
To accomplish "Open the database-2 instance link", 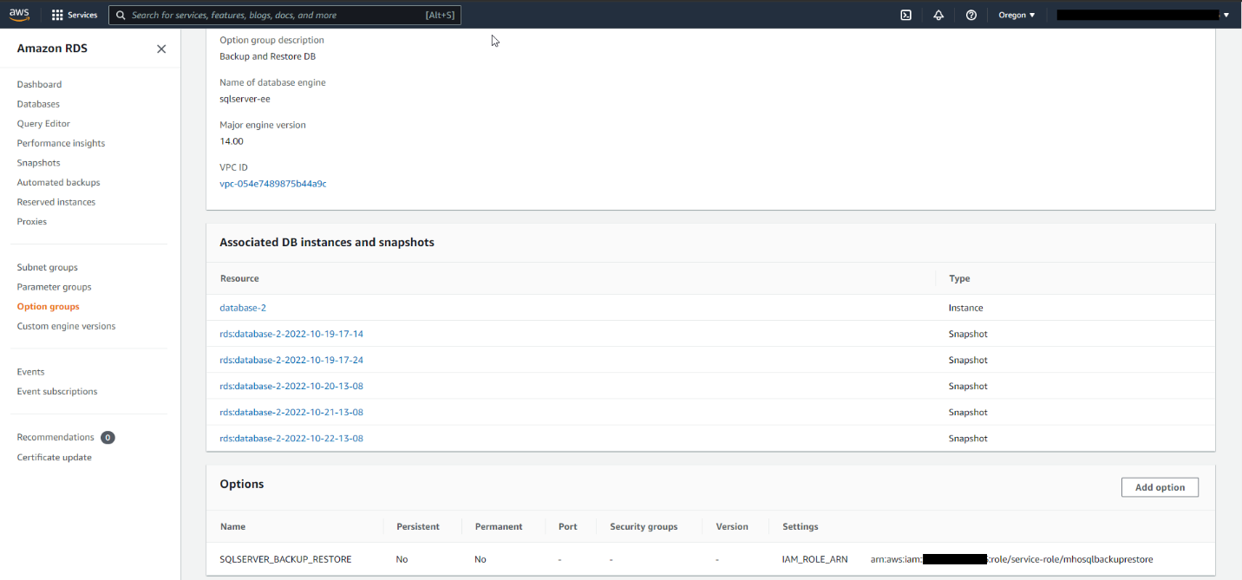I will [243, 308].
